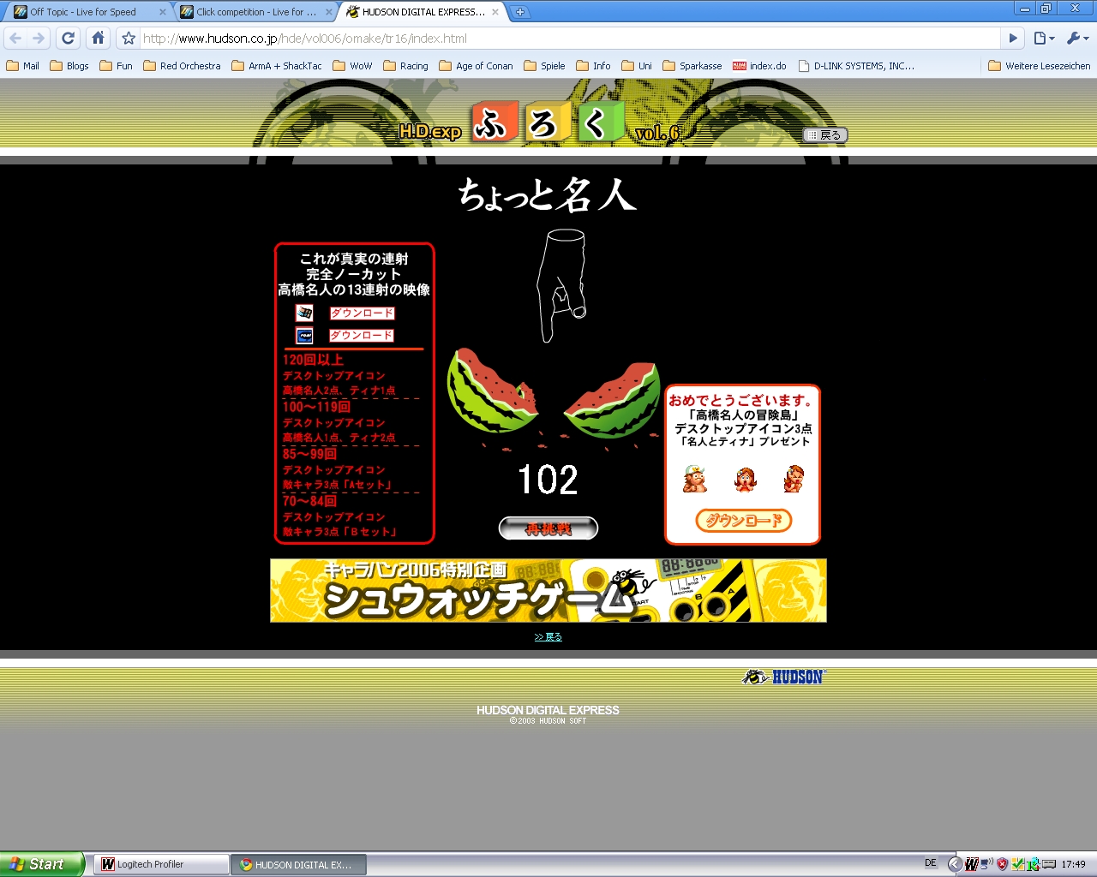Click the Windows Media video icon

pos(304,313)
